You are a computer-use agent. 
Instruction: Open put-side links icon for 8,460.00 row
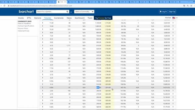click(x=173, y=46)
